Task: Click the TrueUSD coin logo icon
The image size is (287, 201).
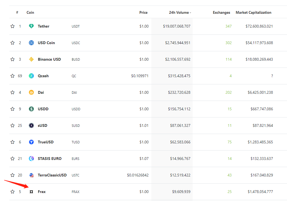Action: pyautogui.click(x=31, y=142)
